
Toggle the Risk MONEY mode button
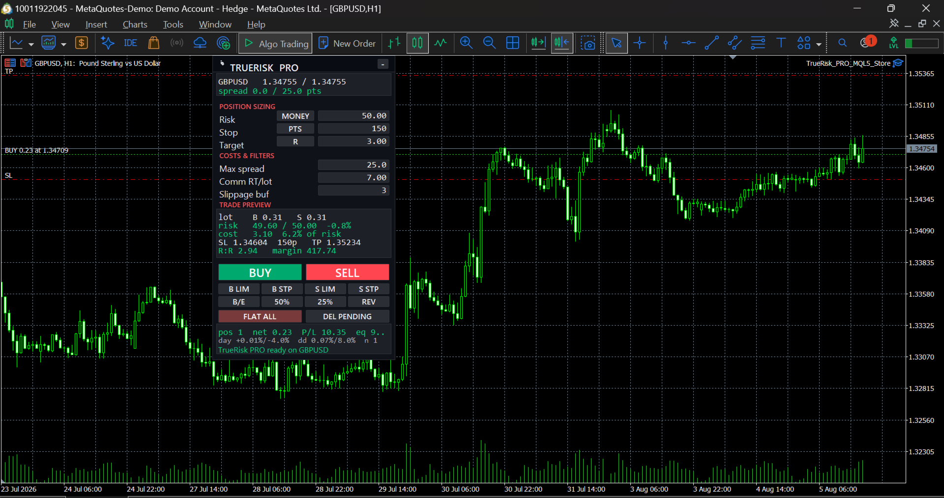(295, 116)
